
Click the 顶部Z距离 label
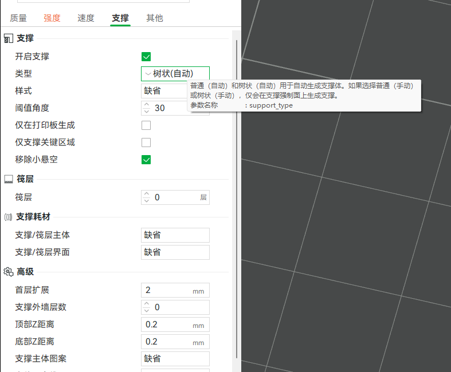35,324
